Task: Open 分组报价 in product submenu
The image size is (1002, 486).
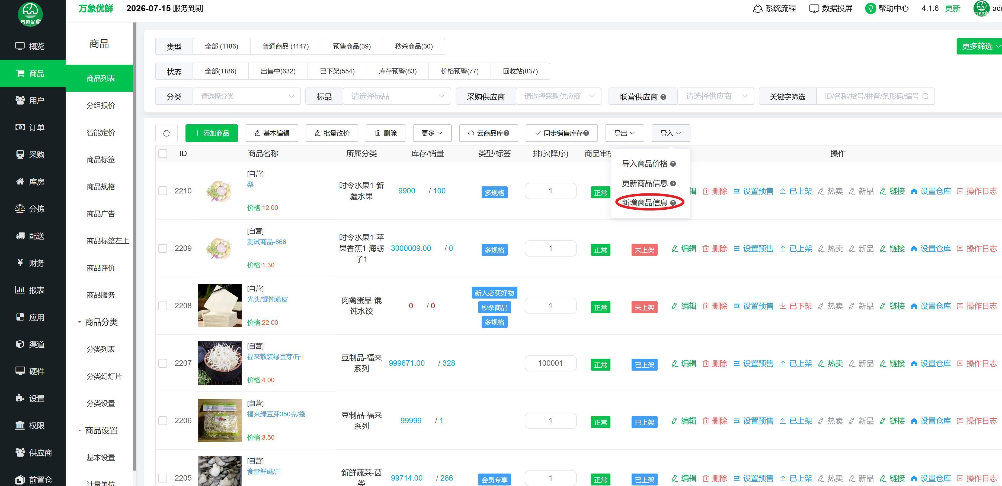Action: coord(101,106)
